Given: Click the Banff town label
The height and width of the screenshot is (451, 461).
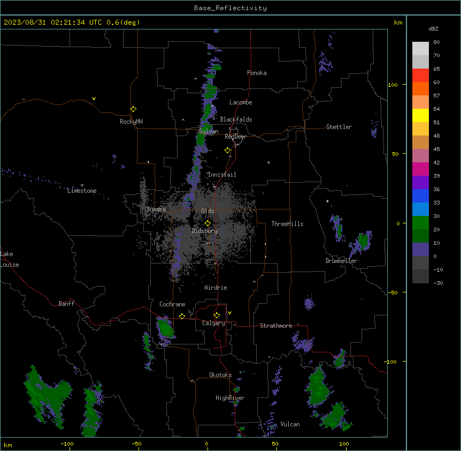Looking at the screenshot, I should pyautogui.click(x=66, y=304).
